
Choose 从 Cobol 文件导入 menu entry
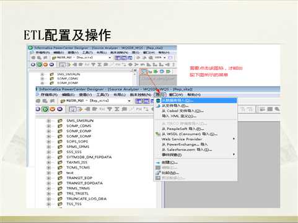196,111
